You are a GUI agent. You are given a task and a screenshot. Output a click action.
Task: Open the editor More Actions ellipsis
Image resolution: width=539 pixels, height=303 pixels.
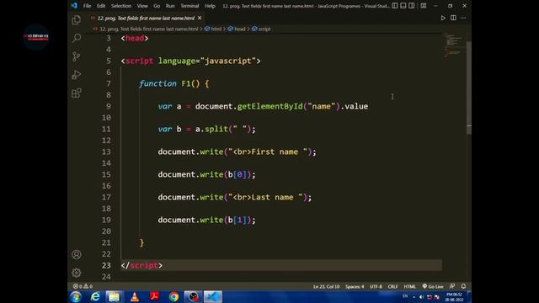click(463, 18)
